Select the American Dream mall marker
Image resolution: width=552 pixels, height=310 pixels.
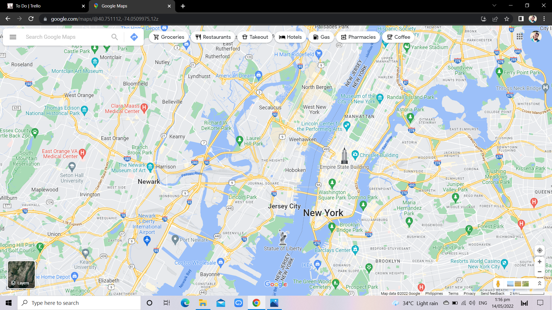point(258,75)
